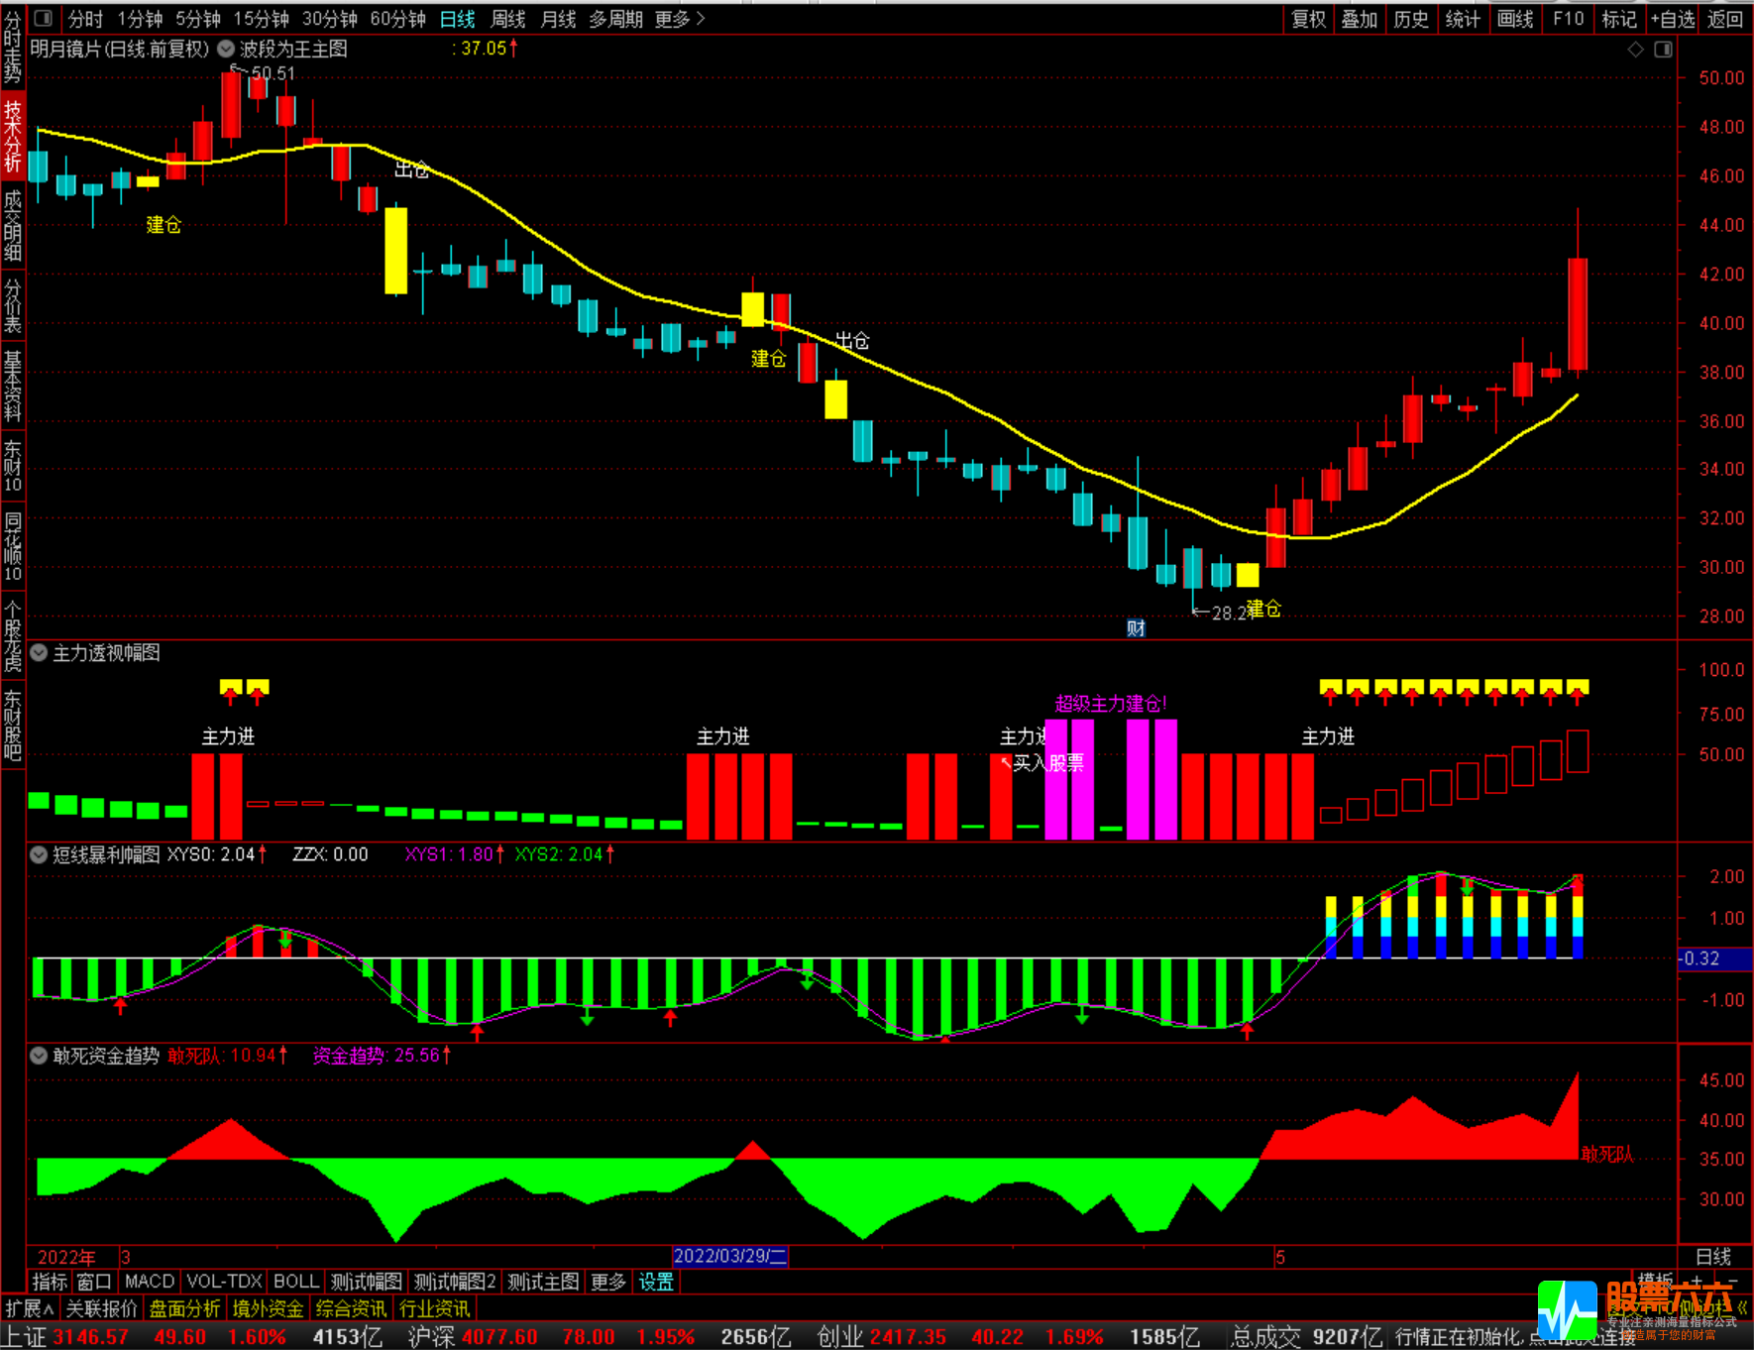Add stock with +自选 button

pyautogui.click(x=1672, y=19)
